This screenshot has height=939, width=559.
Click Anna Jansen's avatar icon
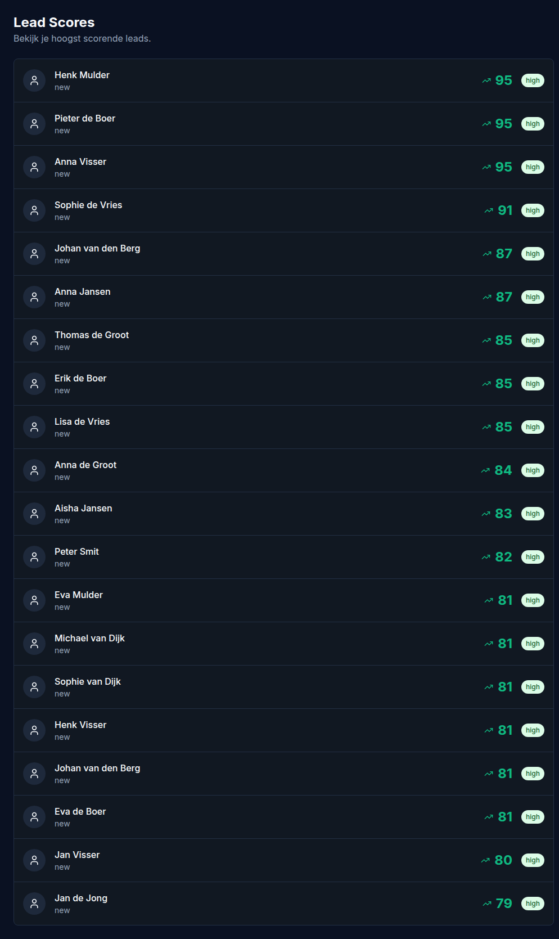pyautogui.click(x=34, y=297)
